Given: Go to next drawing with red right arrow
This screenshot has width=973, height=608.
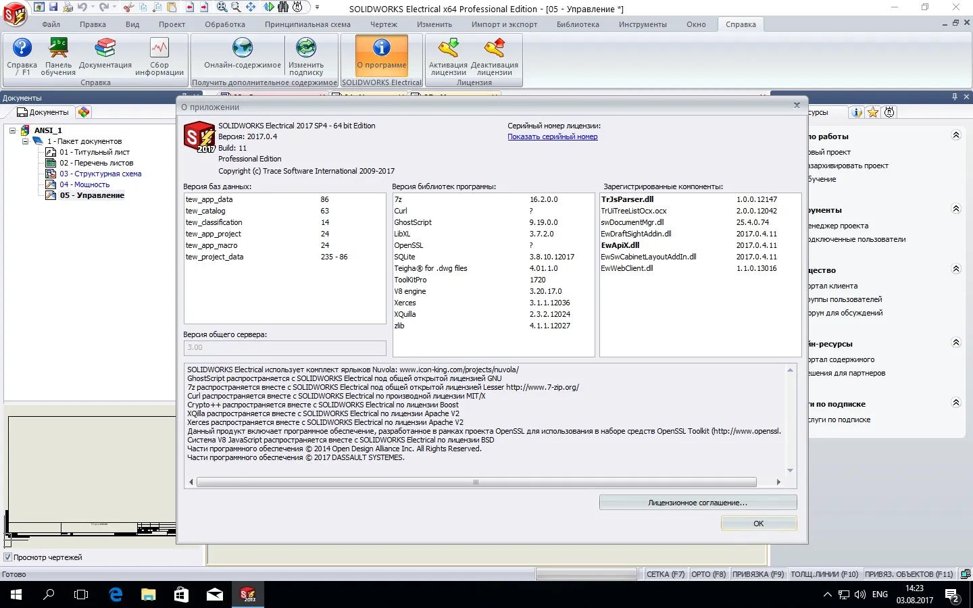Looking at the screenshot, I should (x=204, y=7).
